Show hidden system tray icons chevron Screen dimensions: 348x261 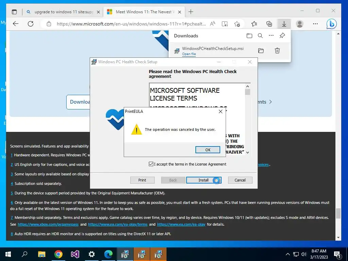(x=288, y=254)
